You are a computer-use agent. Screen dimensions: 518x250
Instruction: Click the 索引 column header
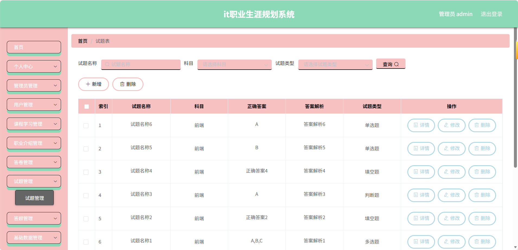click(x=103, y=106)
